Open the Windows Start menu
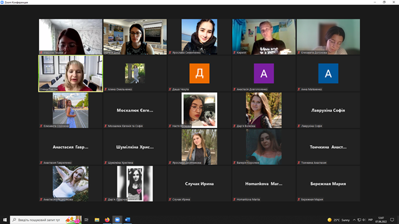The height and width of the screenshot is (224, 399). [x=5, y=220]
